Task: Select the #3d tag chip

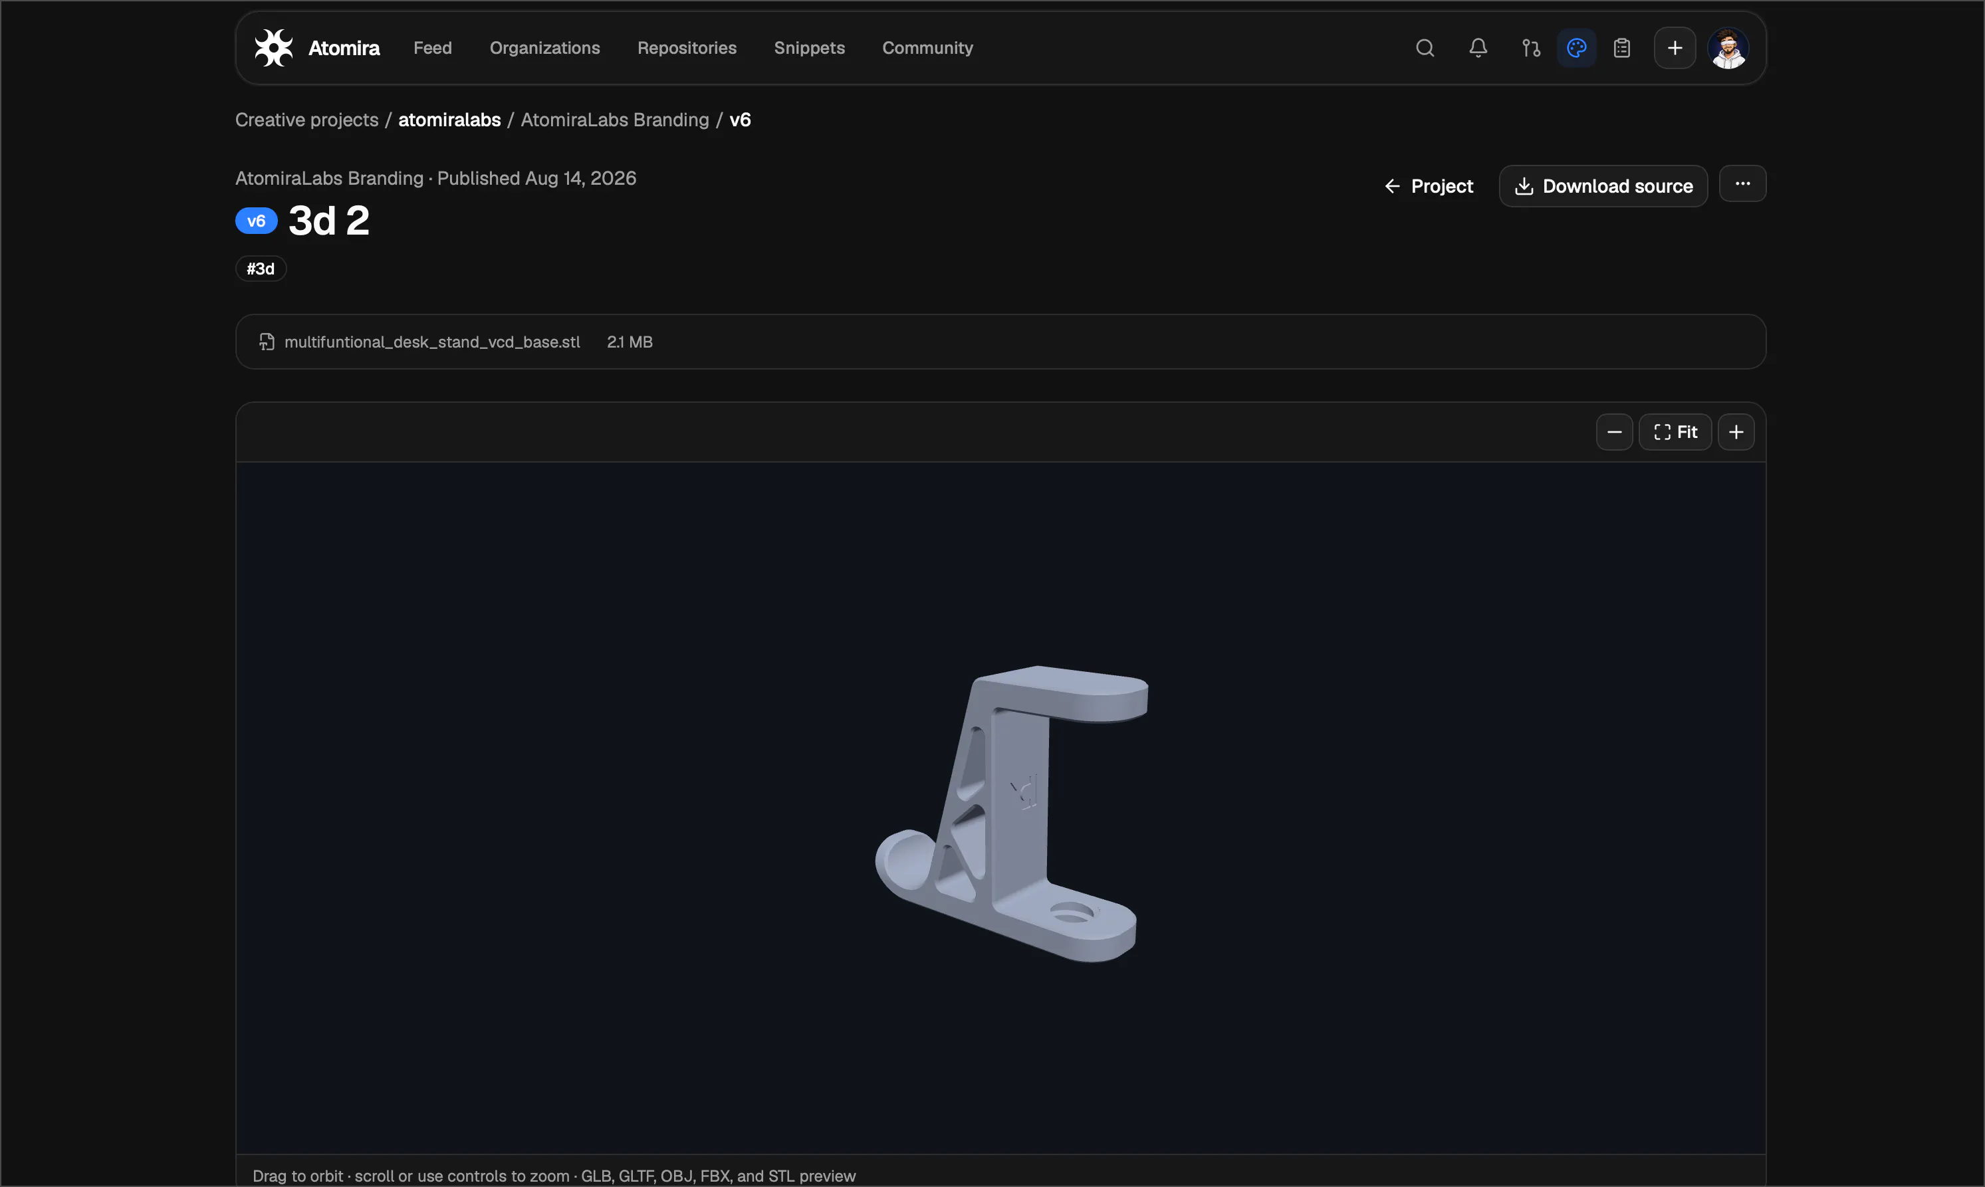Action: point(261,269)
